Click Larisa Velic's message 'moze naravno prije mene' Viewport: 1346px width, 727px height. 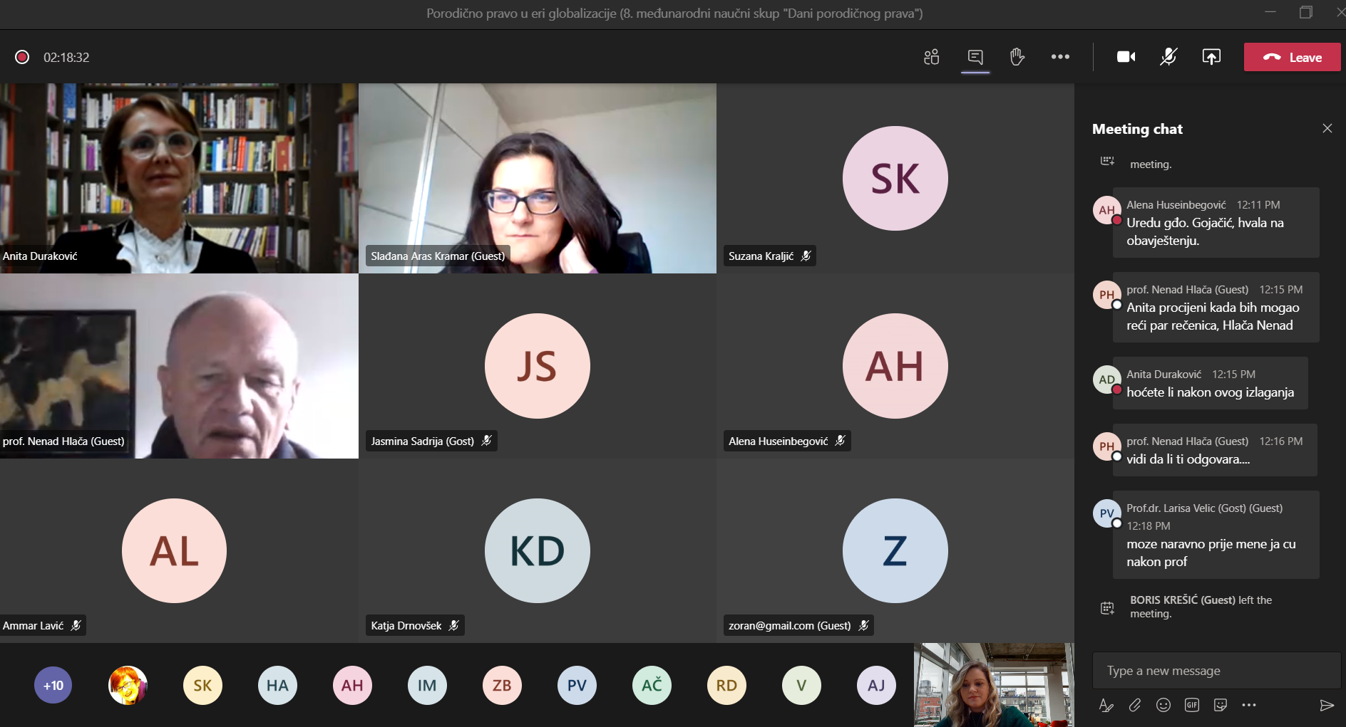point(1216,534)
